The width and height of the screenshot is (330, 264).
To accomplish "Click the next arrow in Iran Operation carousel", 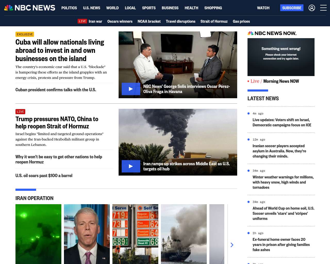I will pos(232,245).
